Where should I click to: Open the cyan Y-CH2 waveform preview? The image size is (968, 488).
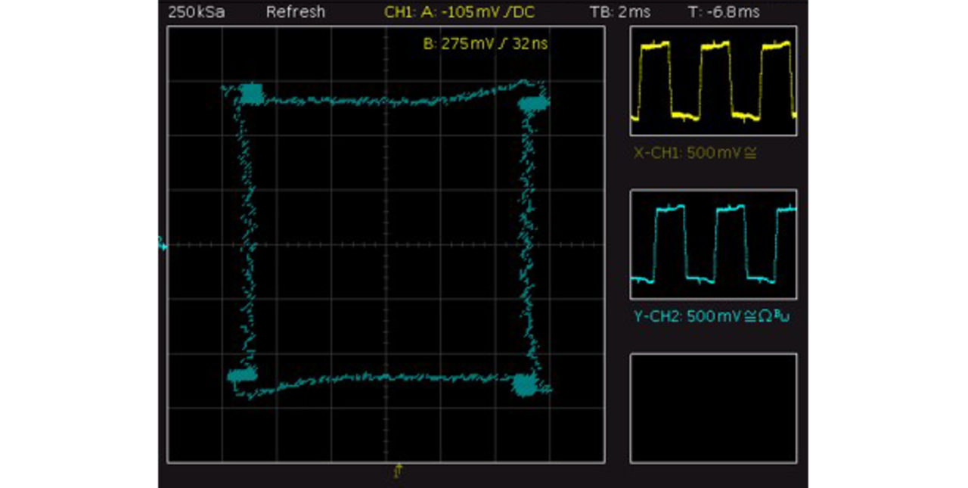pos(713,244)
